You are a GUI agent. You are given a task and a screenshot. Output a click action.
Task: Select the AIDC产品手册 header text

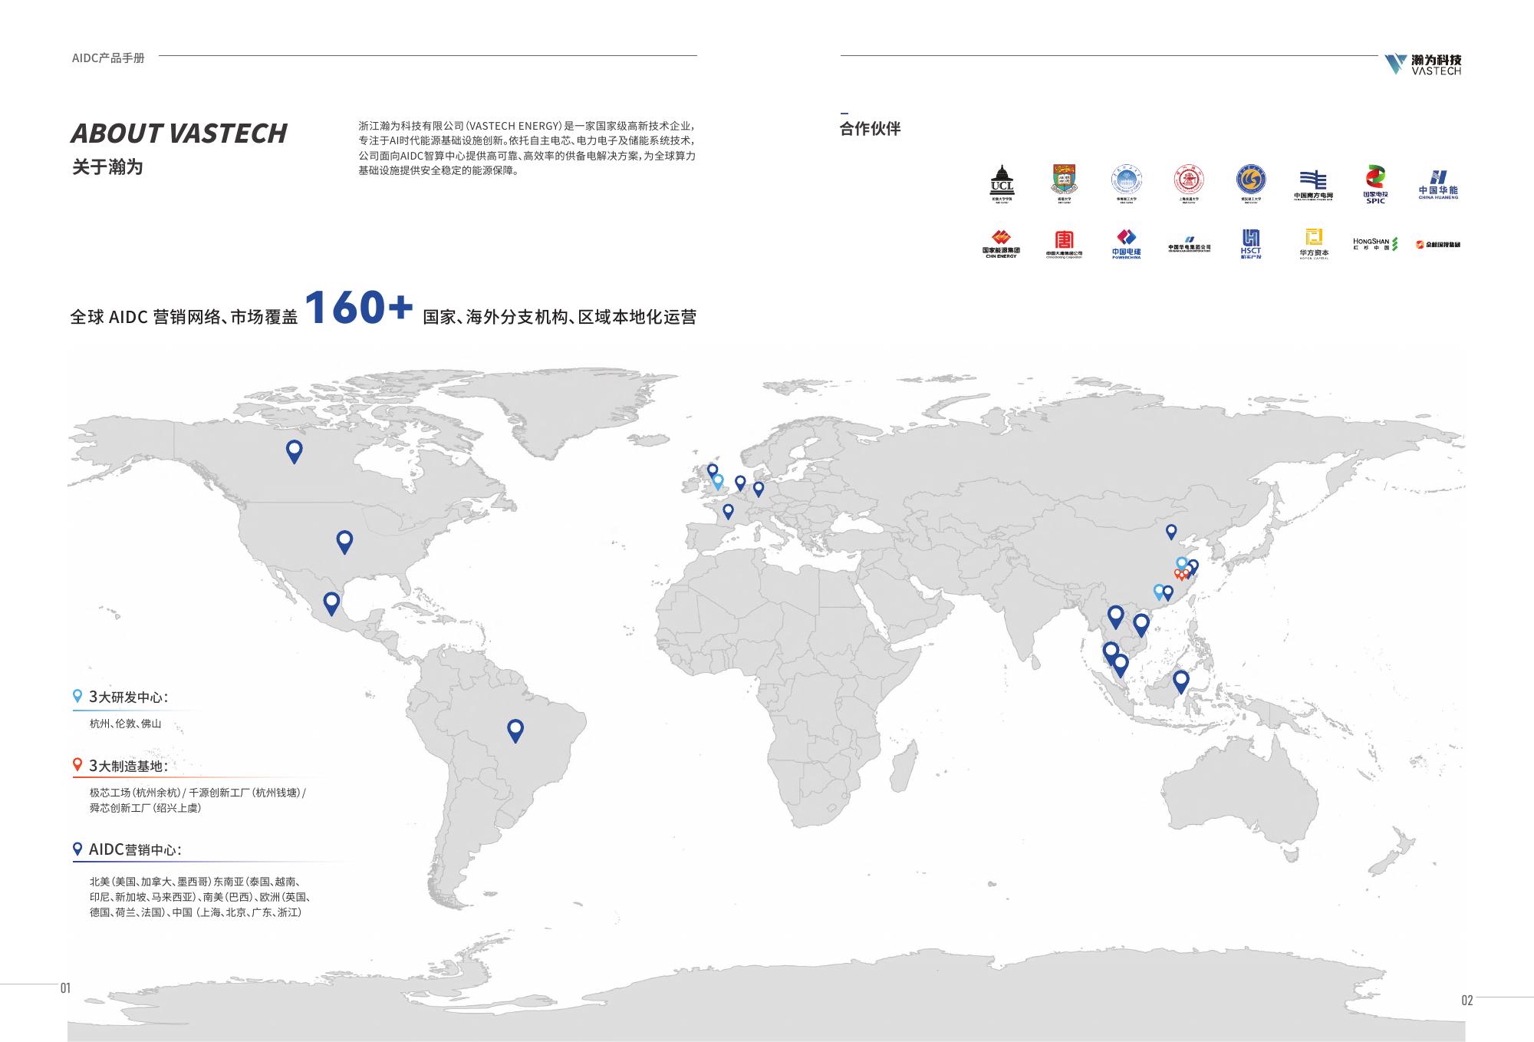107,58
